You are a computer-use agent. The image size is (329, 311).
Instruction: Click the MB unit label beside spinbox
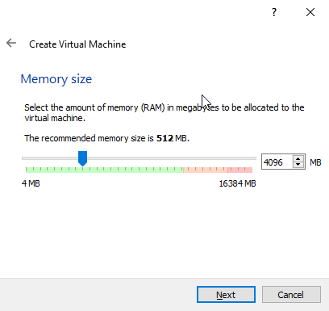click(315, 162)
